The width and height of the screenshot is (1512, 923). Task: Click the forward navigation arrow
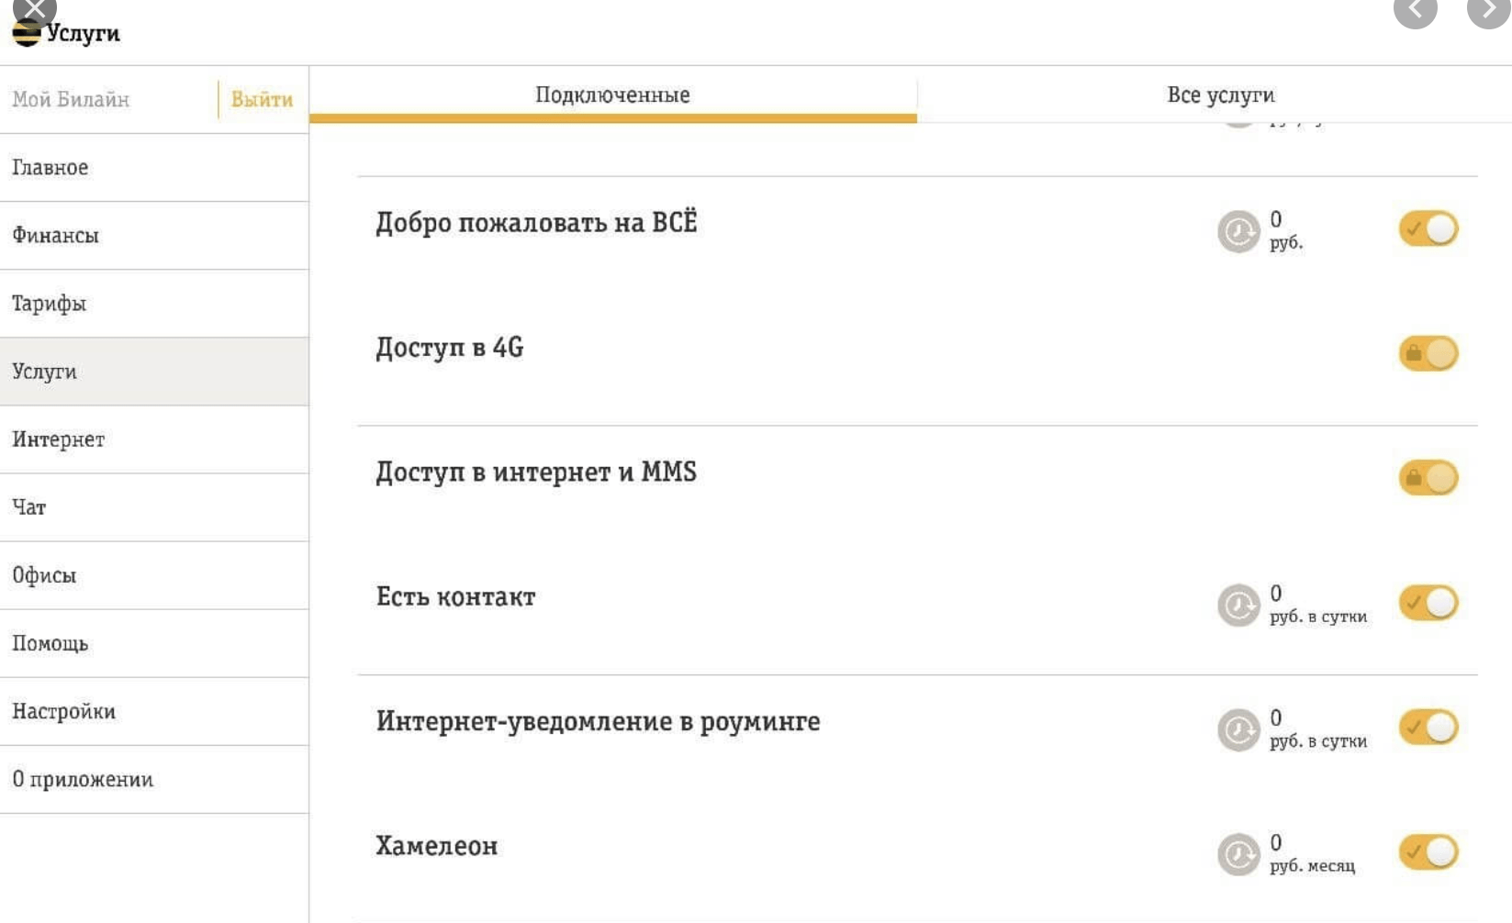coord(1487,10)
